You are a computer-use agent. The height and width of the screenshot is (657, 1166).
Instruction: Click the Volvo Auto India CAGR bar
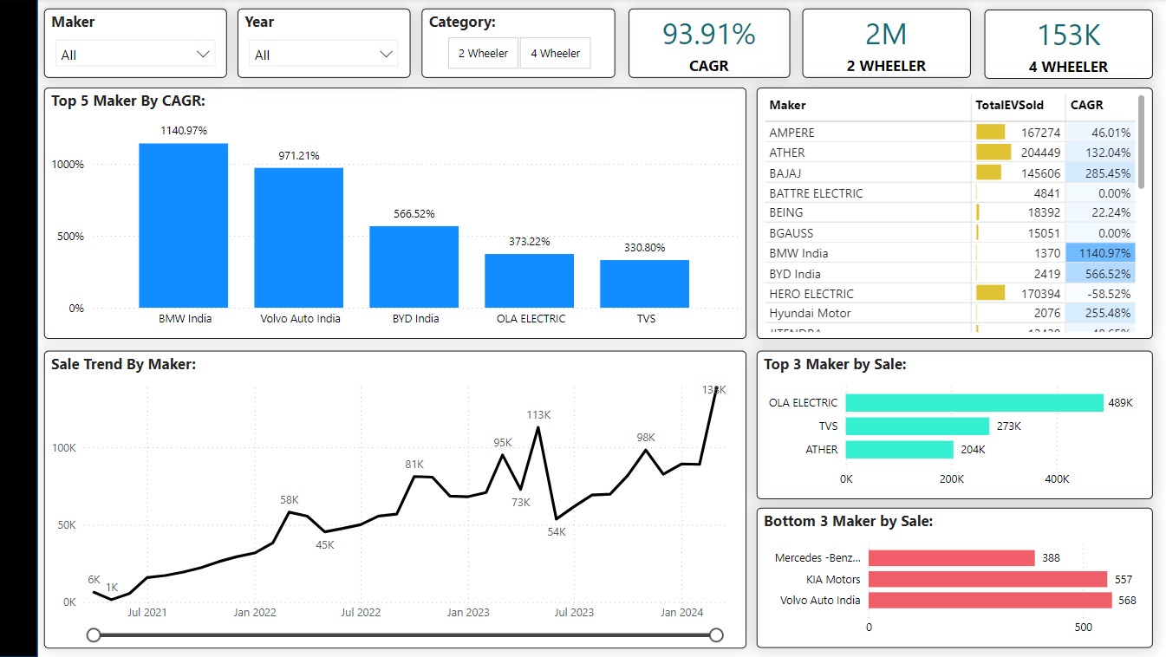tap(299, 237)
